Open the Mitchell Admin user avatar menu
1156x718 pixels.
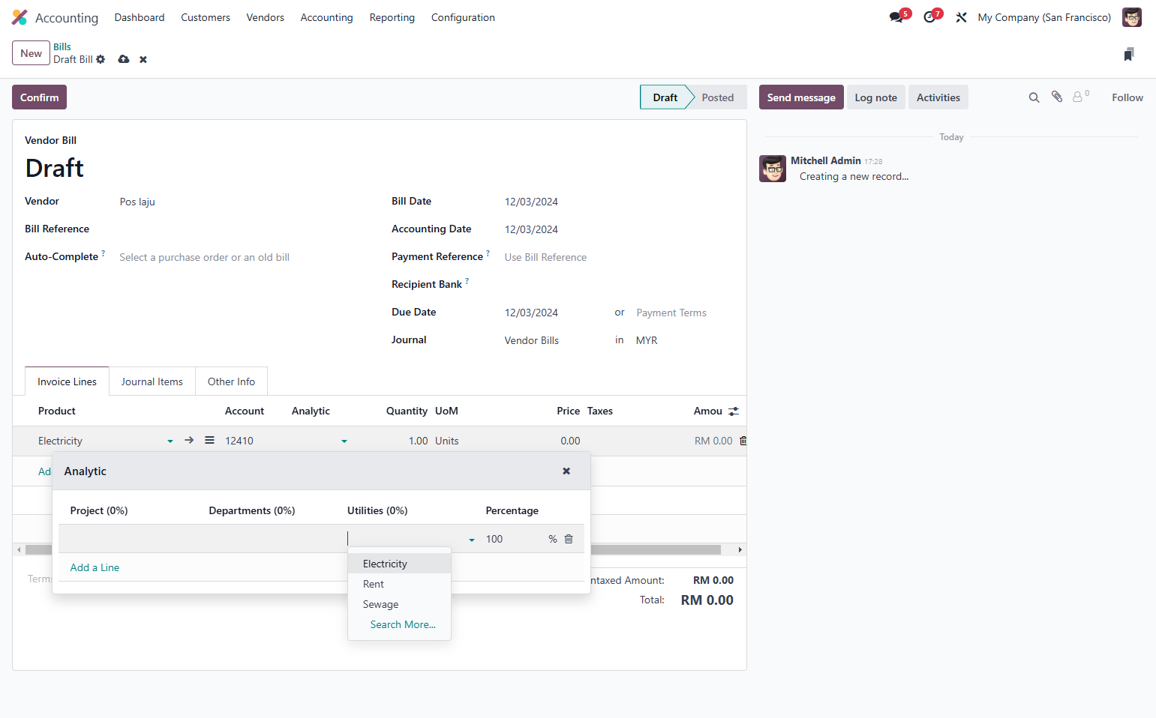coord(1131,17)
